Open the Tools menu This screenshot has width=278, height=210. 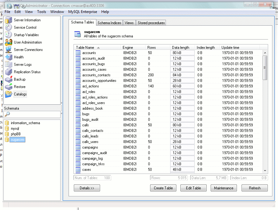(x=41, y=12)
